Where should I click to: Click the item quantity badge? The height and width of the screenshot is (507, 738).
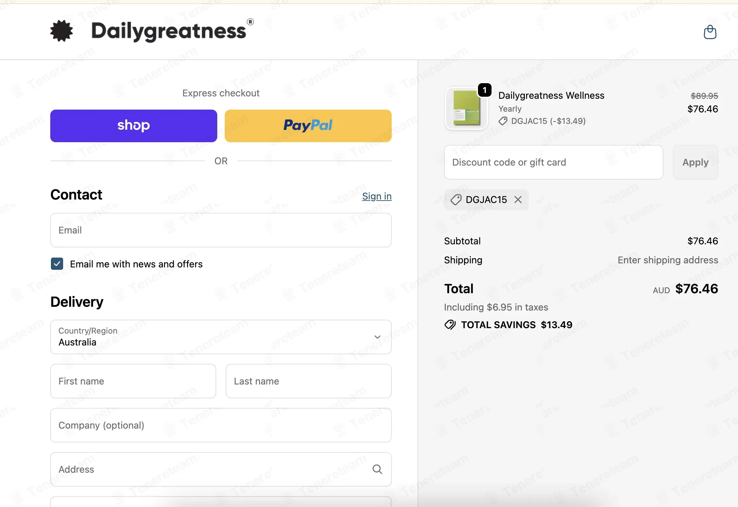coord(485,90)
